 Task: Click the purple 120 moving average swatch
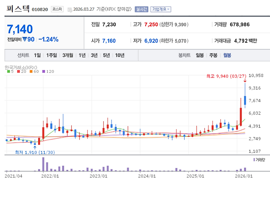click(x=44, y=71)
